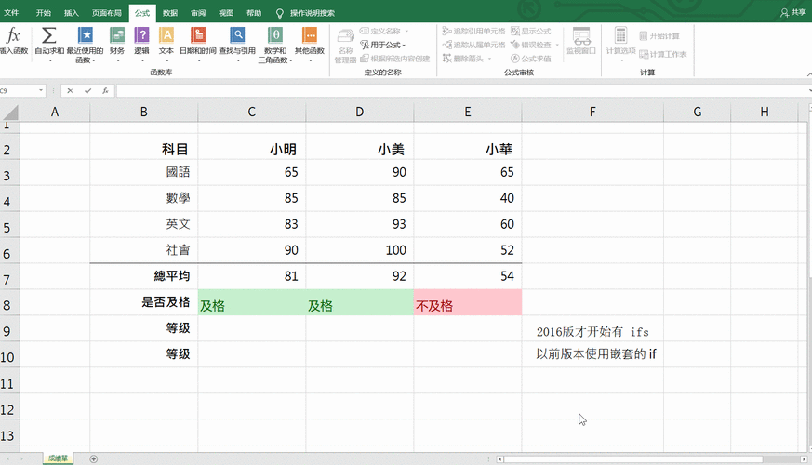
Task: Select the row 9 header
Action: (x=9, y=330)
